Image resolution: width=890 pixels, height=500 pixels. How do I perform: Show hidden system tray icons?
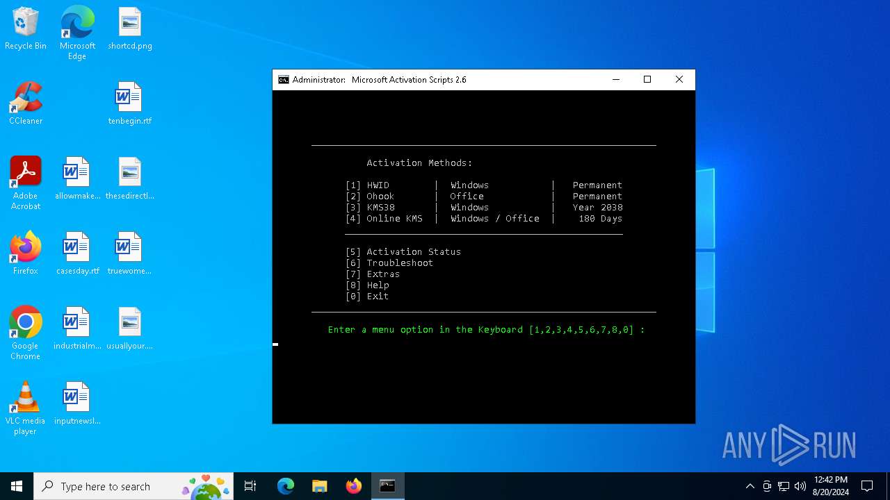[x=750, y=486]
